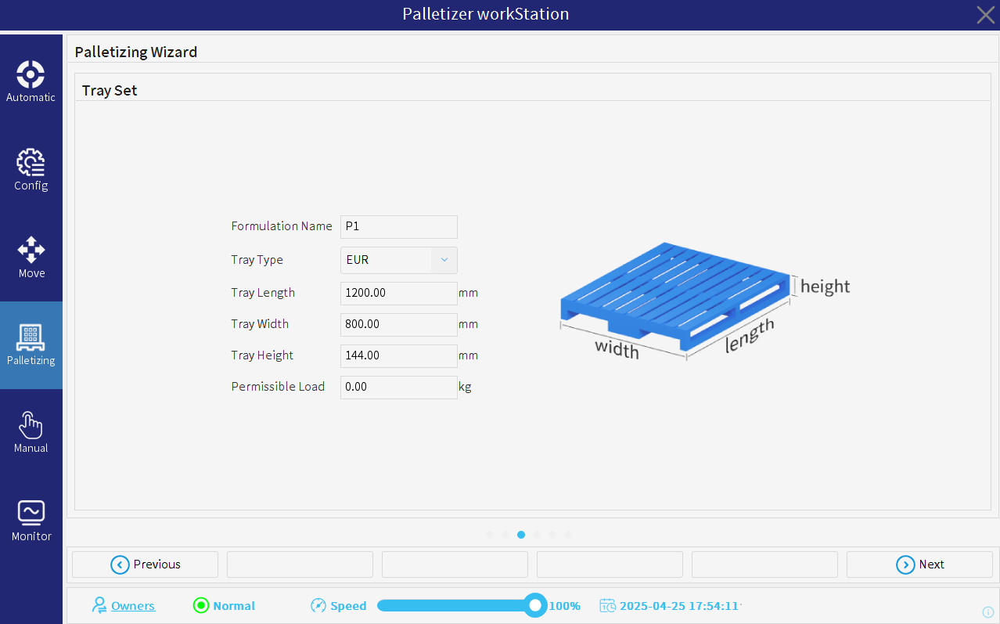This screenshot has width=1000, height=624.
Task: Click the Tray Width field 800.00
Action: (399, 324)
